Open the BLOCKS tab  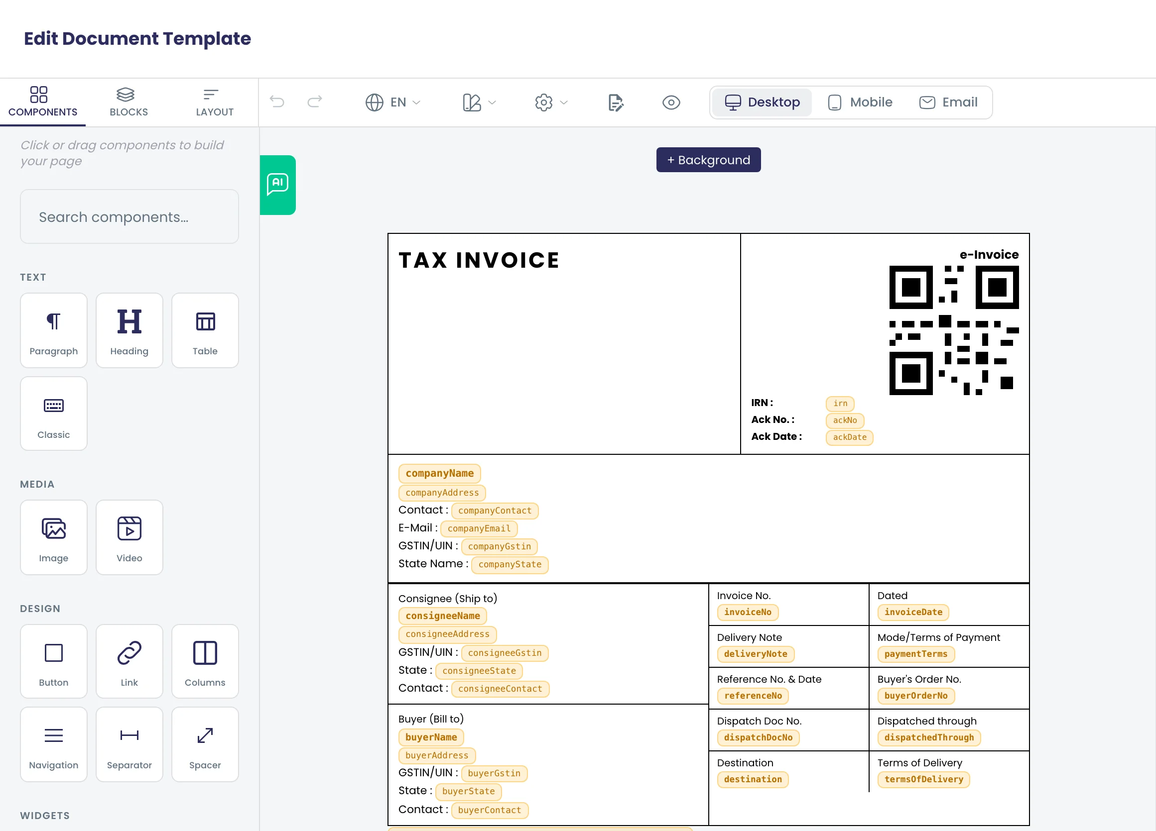(128, 103)
